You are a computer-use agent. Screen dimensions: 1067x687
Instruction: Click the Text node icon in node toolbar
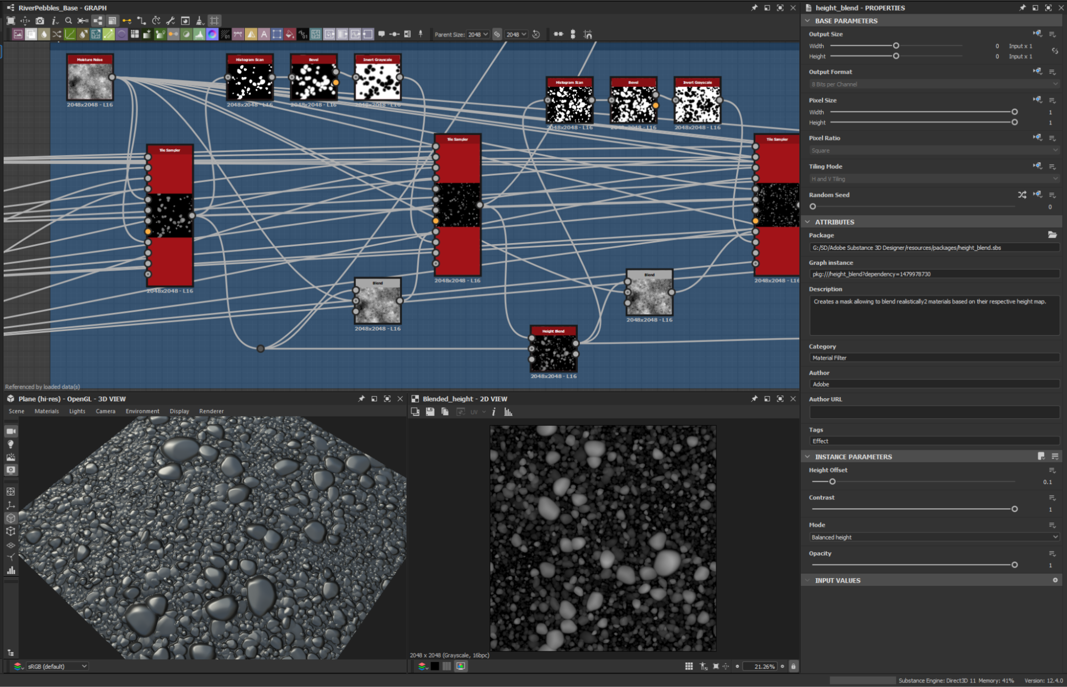(x=264, y=34)
